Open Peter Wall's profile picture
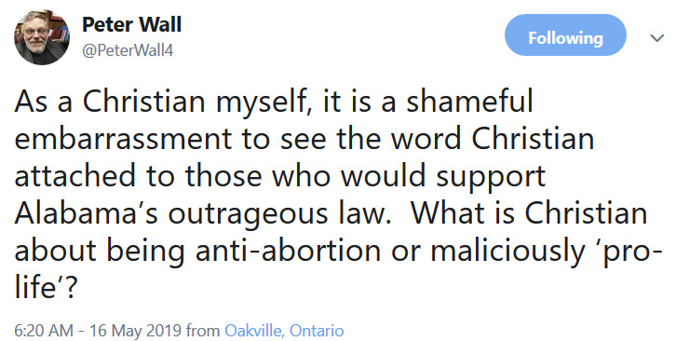The width and height of the screenshot is (676, 341). [42, 37]
